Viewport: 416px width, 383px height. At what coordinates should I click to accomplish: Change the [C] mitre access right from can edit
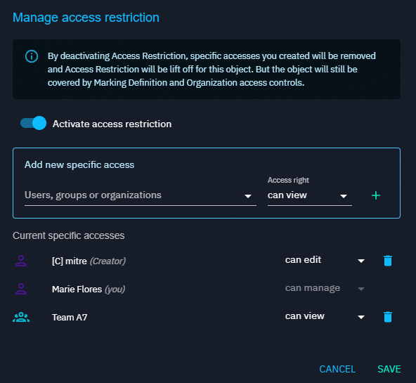tap(325, 260)
